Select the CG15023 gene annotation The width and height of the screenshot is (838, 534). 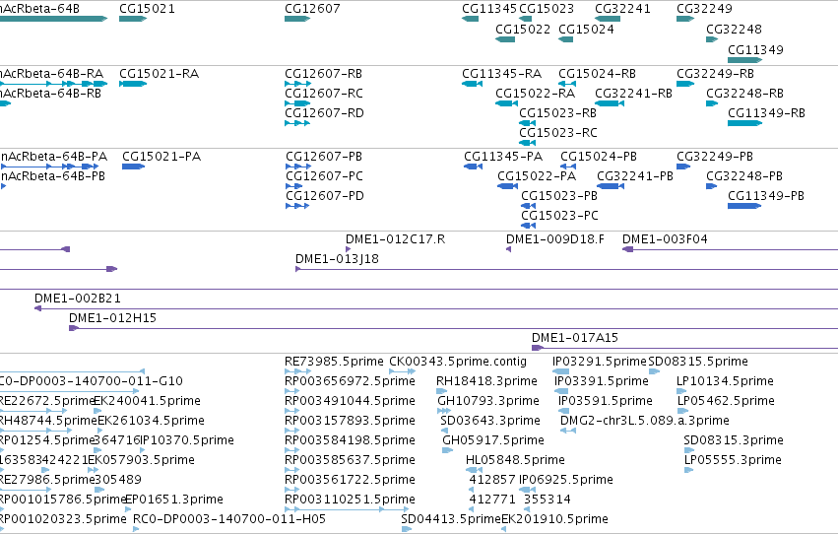point(526,19)
